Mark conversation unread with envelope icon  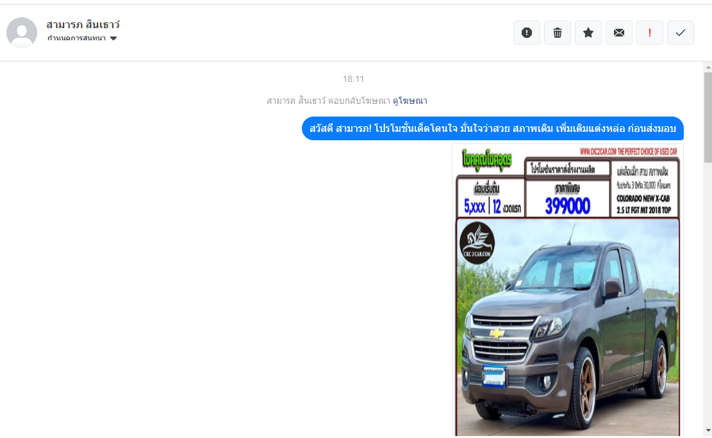[619, 33]
